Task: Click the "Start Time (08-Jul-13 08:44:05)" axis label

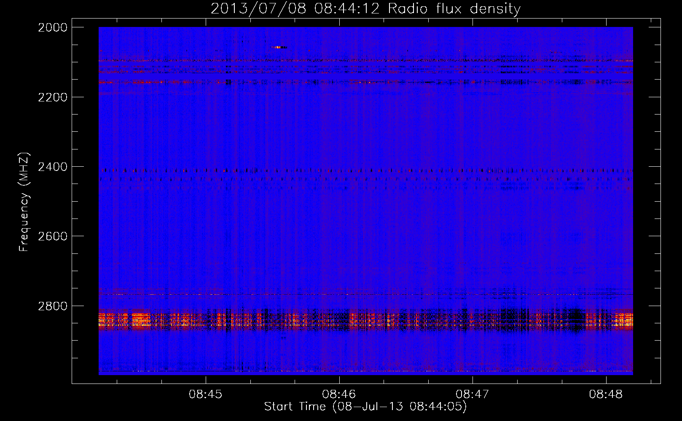Action: pyautogui.click(x=365, y=407)
